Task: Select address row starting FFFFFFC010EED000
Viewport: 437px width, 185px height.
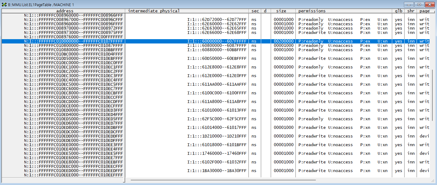Action: pyautogui.click(x=73, y=171)
